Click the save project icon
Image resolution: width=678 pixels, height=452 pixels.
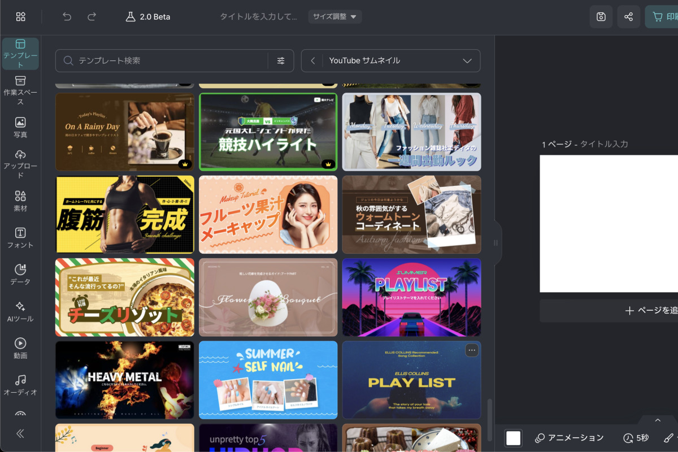[601, 16]
